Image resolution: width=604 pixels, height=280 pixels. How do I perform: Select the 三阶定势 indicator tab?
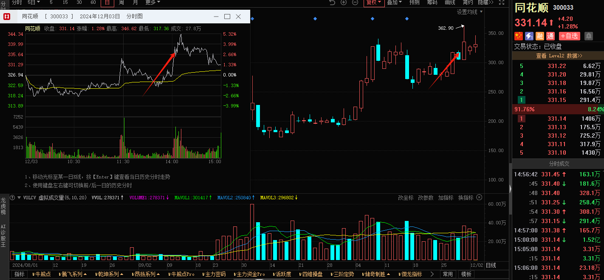coord(342,274)
